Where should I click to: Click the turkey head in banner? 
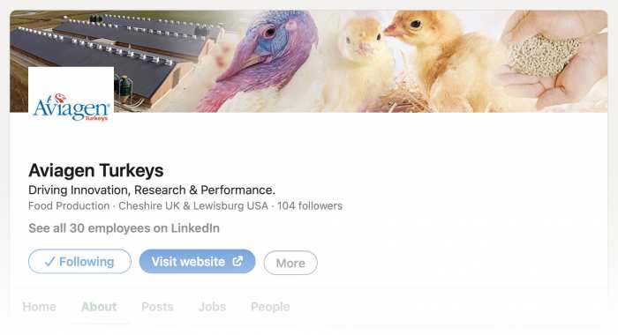click(x=262, y=59)
